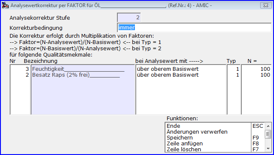274x155 pixels.
Task: Close the Analysewertkorrektur dialog window
Action: click(266, 5)
